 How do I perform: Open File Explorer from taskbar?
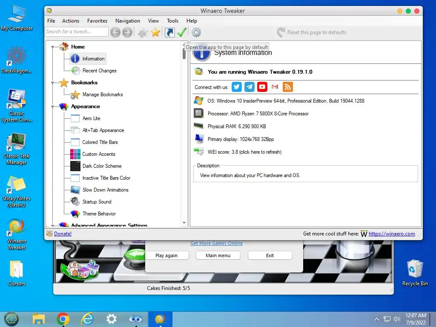point(39,318)
